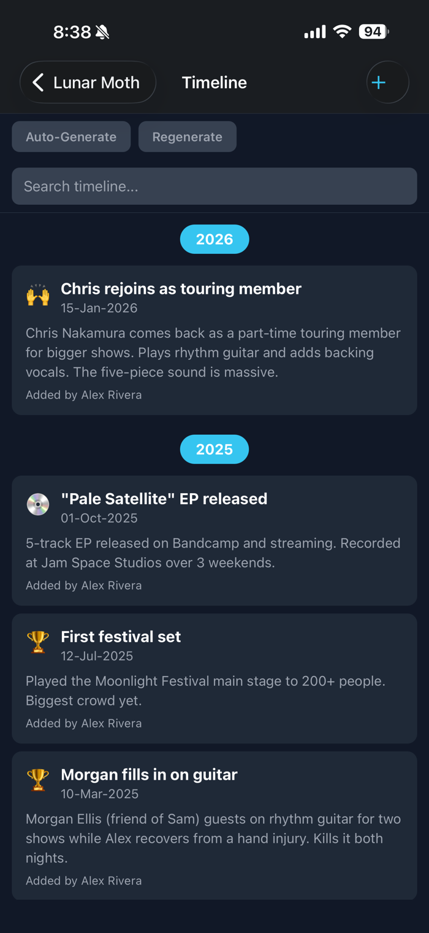429x933 pixels.
Task: Tap the plus icon to add event
Action: pos(379,82)
